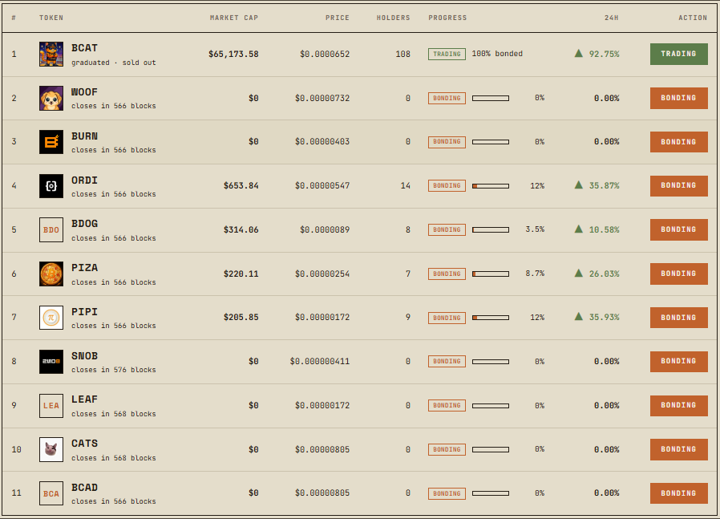
Task: Select the PIPI pi symbol icon
Action: tap(51, 318)
